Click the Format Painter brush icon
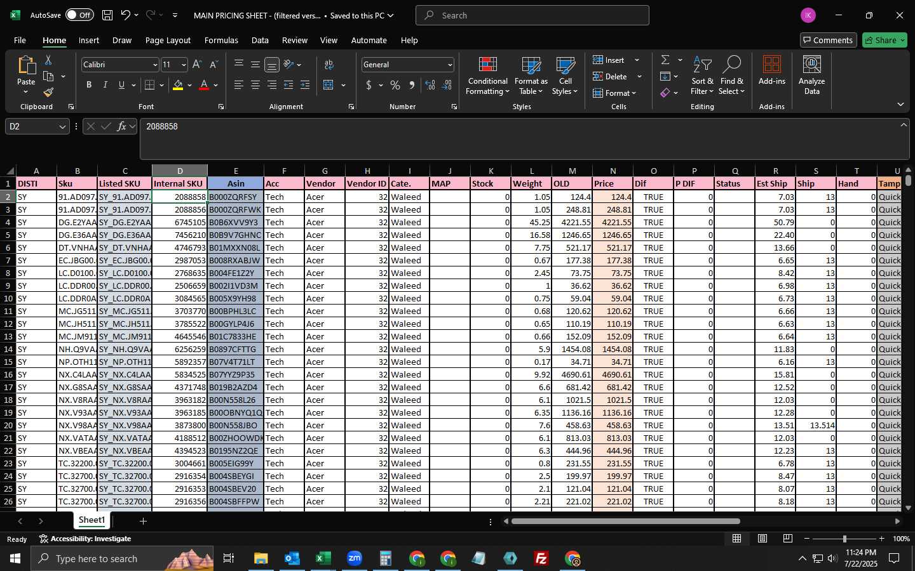Screen dimensions: 915x571 pos(48,93)
